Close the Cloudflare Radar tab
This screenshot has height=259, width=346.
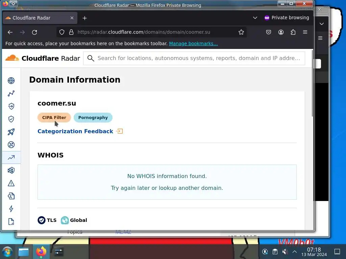(72, 18)
